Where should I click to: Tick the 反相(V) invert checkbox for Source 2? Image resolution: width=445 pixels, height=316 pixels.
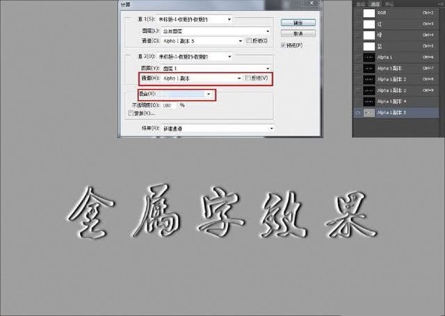tap(248, 78)
